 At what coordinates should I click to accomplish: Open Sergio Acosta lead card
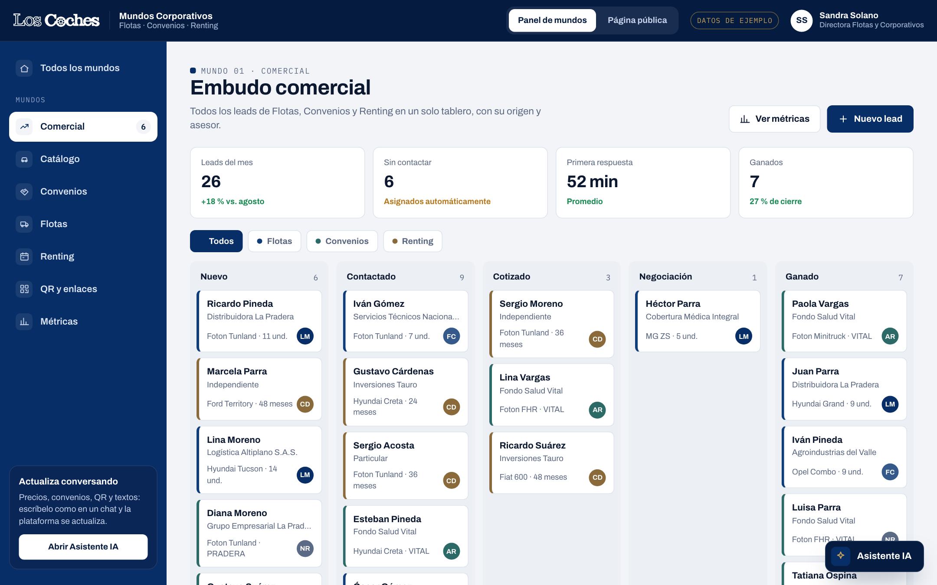(x=406, y=466)
